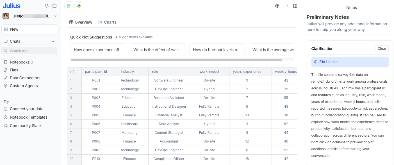
Task: Collapse the Chats section
Action: [x=53, y=41]
